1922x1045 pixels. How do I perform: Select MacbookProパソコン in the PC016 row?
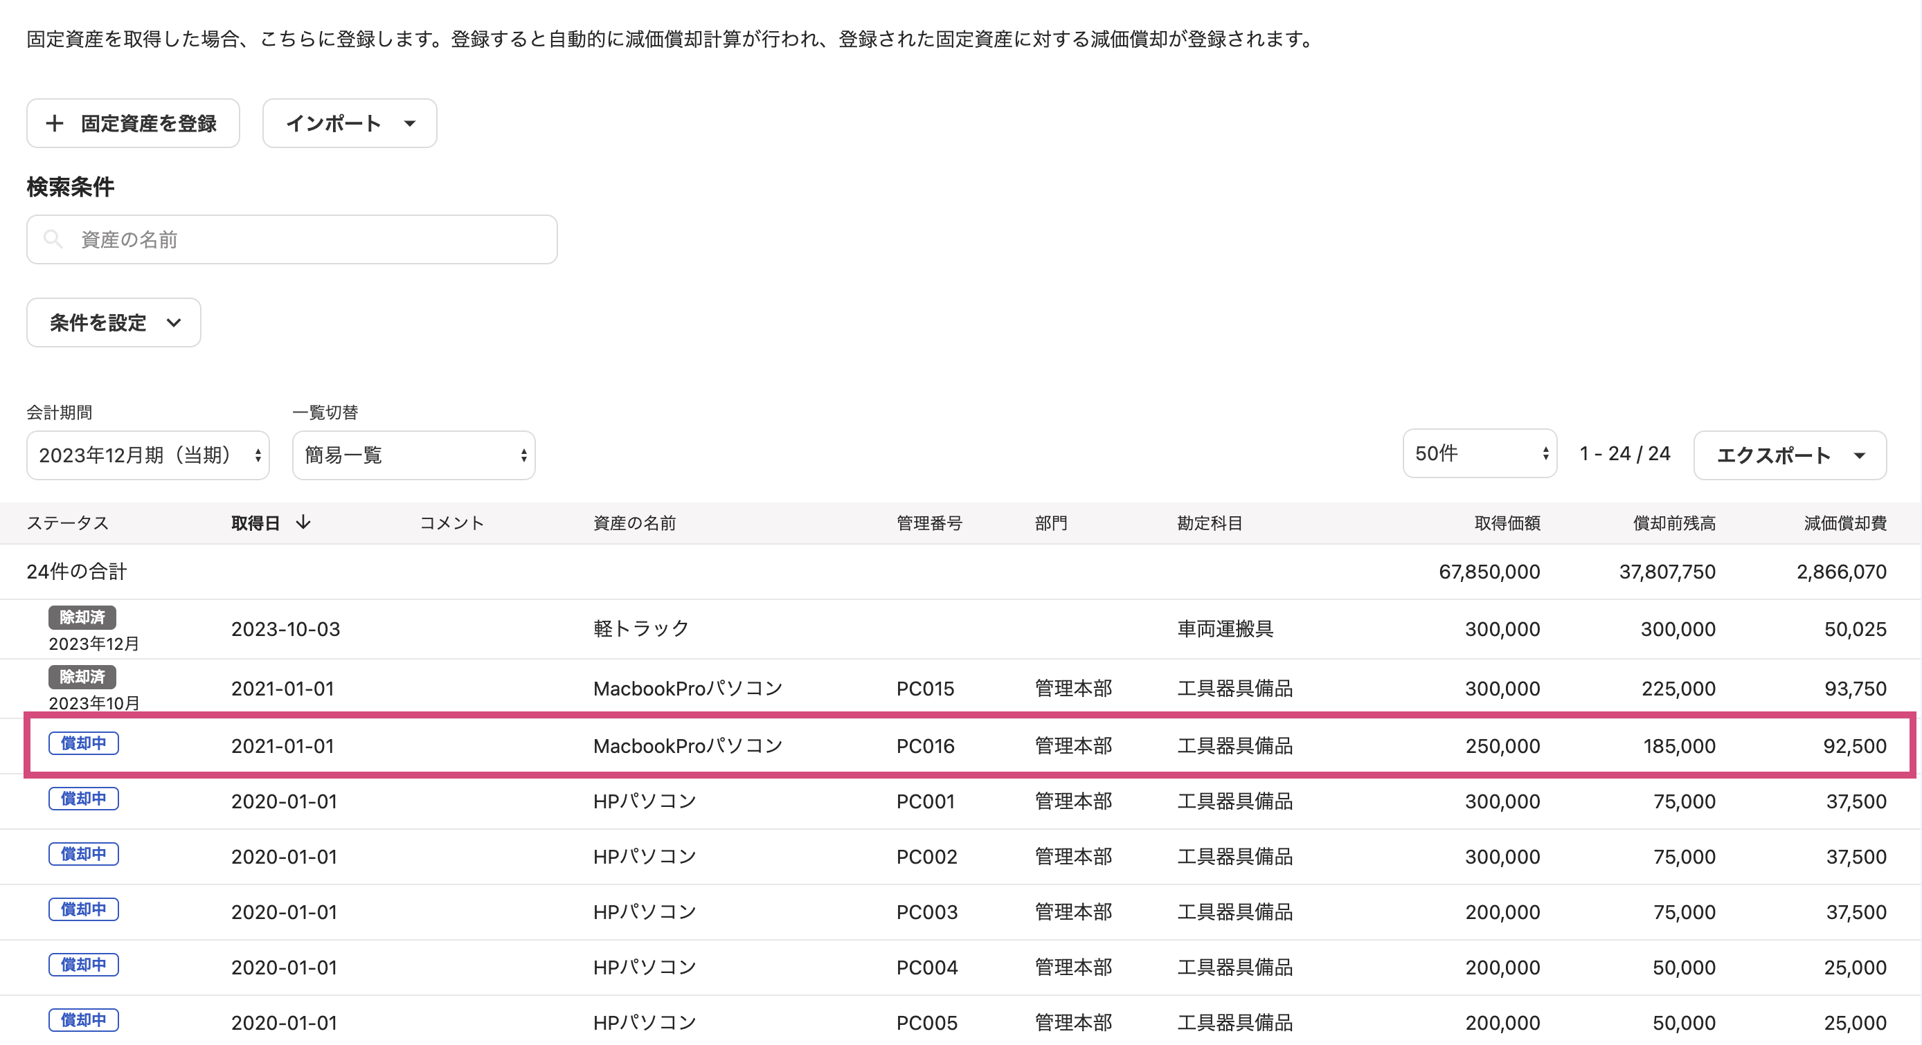tap(688, 745)
